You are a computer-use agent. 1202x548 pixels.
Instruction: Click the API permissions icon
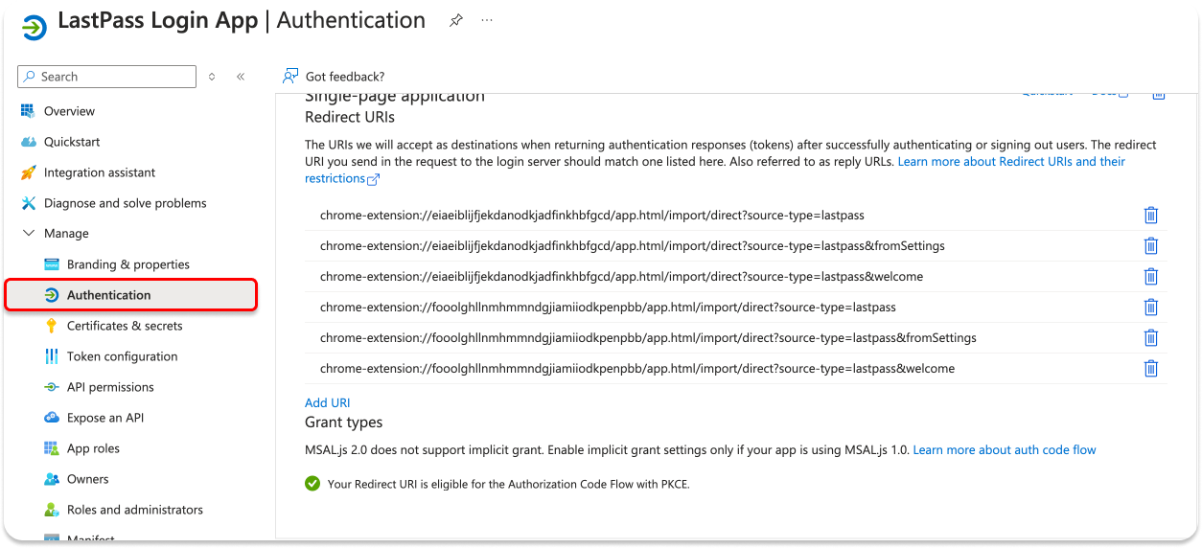click(x=52, y=387)
